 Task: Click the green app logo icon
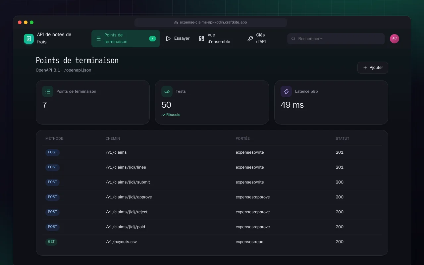[x=29, y=39]
